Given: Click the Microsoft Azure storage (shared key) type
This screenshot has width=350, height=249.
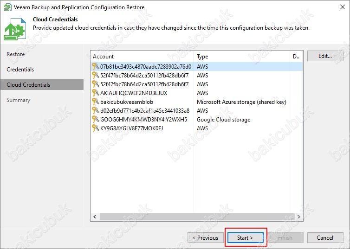Looking at the screenshot, I should tap(241, 102).
